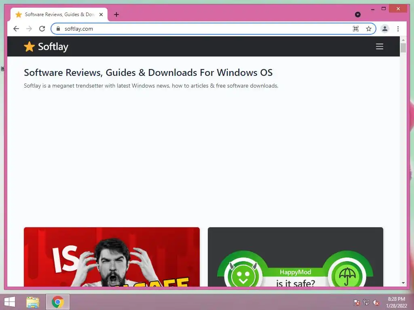The width and height of the screenshot is (414, 310).
Task: Go back with the browser back arrow
Action: coord(16,29)
